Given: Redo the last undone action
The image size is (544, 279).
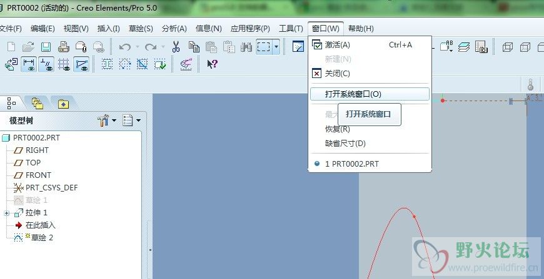Looking at the screenshot, I should pos(150,47).
